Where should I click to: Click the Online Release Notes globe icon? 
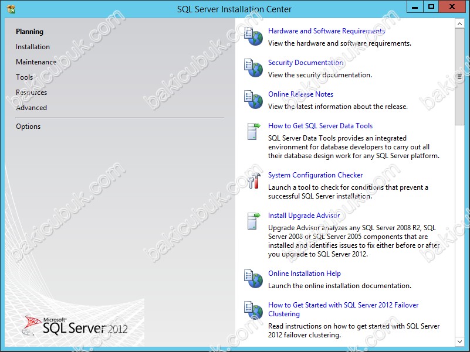click(x=253, y=100)
